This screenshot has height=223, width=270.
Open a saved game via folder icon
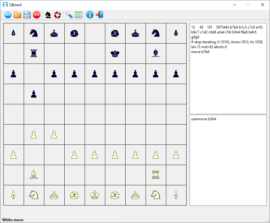(17, 15)
